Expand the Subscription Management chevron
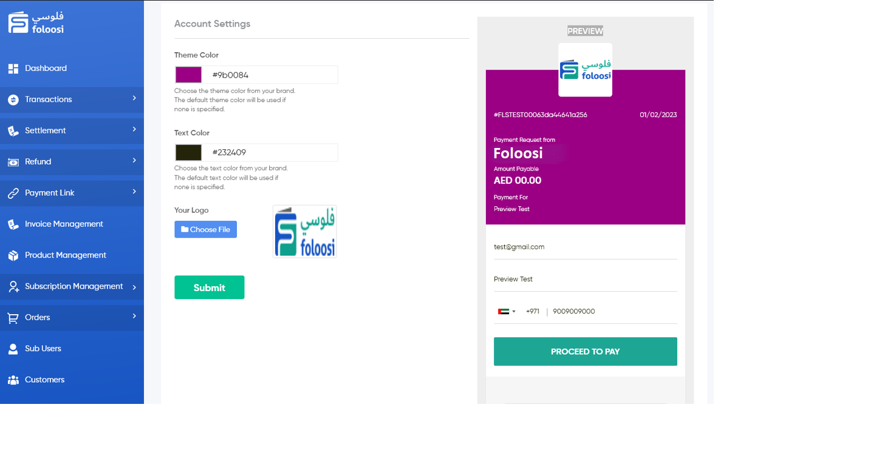The image size is (882, 450). pos(134,287)
